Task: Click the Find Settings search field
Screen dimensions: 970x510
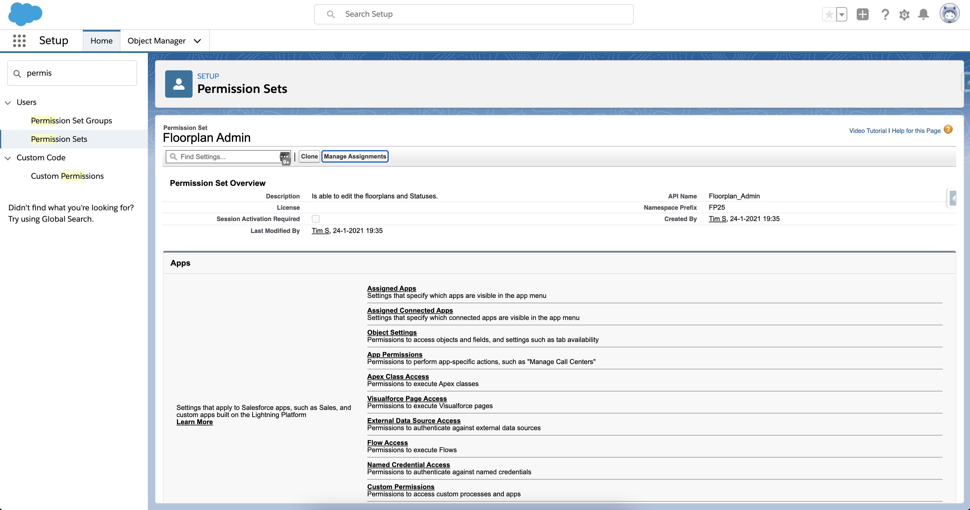Action: pos(226,157)
